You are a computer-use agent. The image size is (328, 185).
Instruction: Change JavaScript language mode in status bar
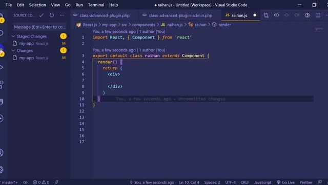coord(263,182)
